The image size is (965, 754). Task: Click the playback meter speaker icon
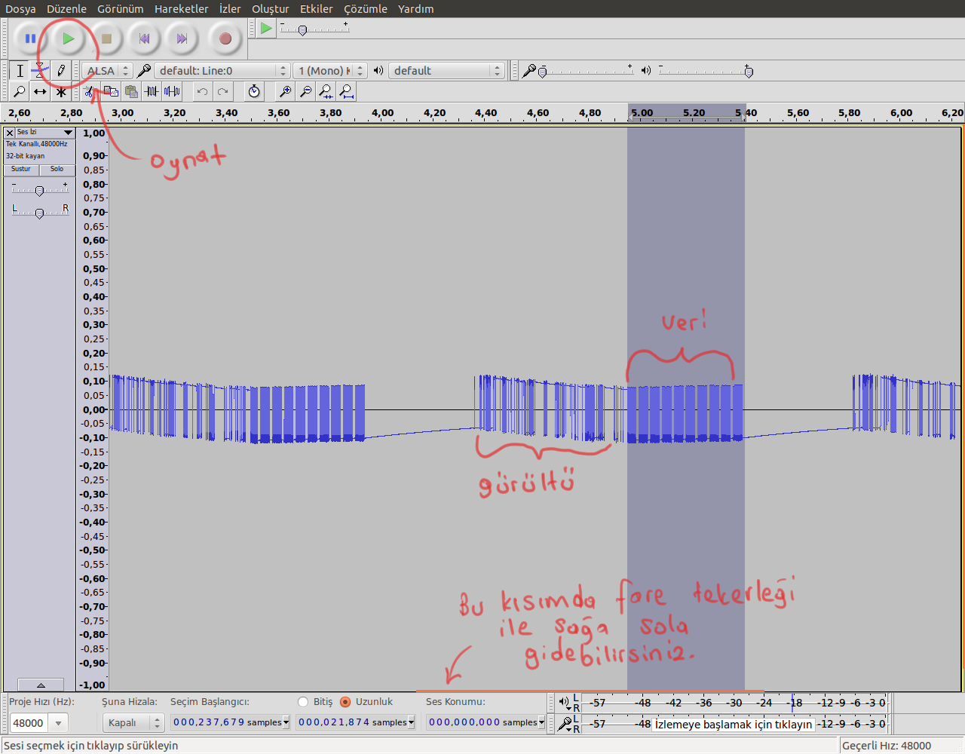[565, 702]
